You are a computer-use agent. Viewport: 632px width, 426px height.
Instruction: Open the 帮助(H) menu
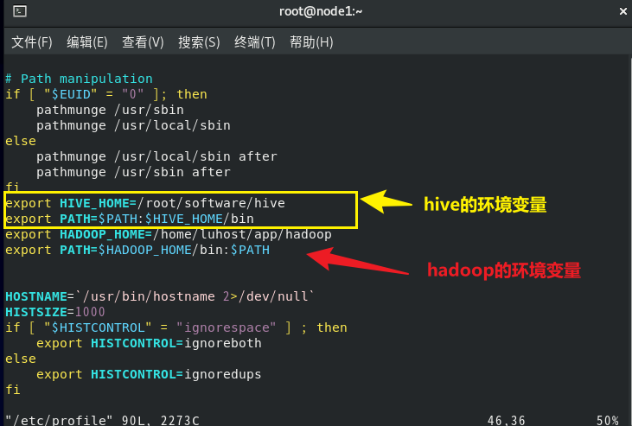point(311,42)
